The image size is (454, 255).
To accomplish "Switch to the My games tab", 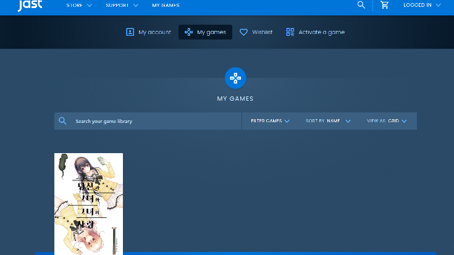I will (x=205, y=32).
